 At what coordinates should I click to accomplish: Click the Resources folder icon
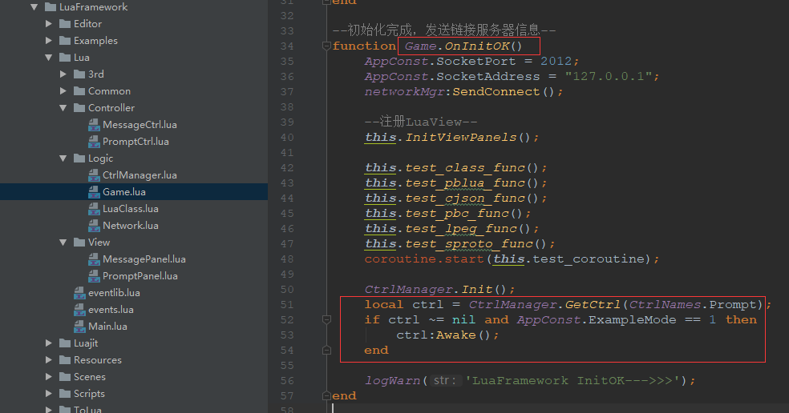tap(65, 359)
